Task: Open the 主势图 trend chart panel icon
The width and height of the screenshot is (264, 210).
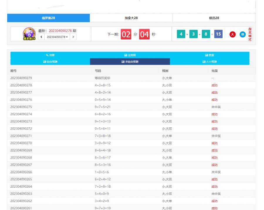Action: tap(125, 55)
